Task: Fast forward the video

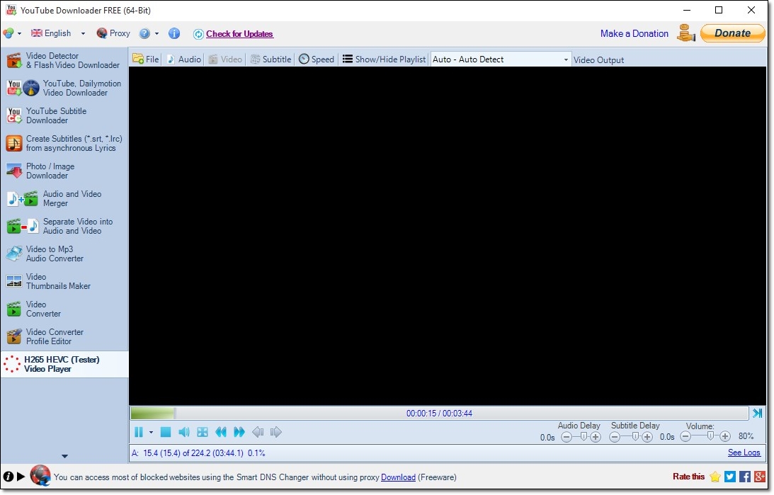Action: click(239, 432)
